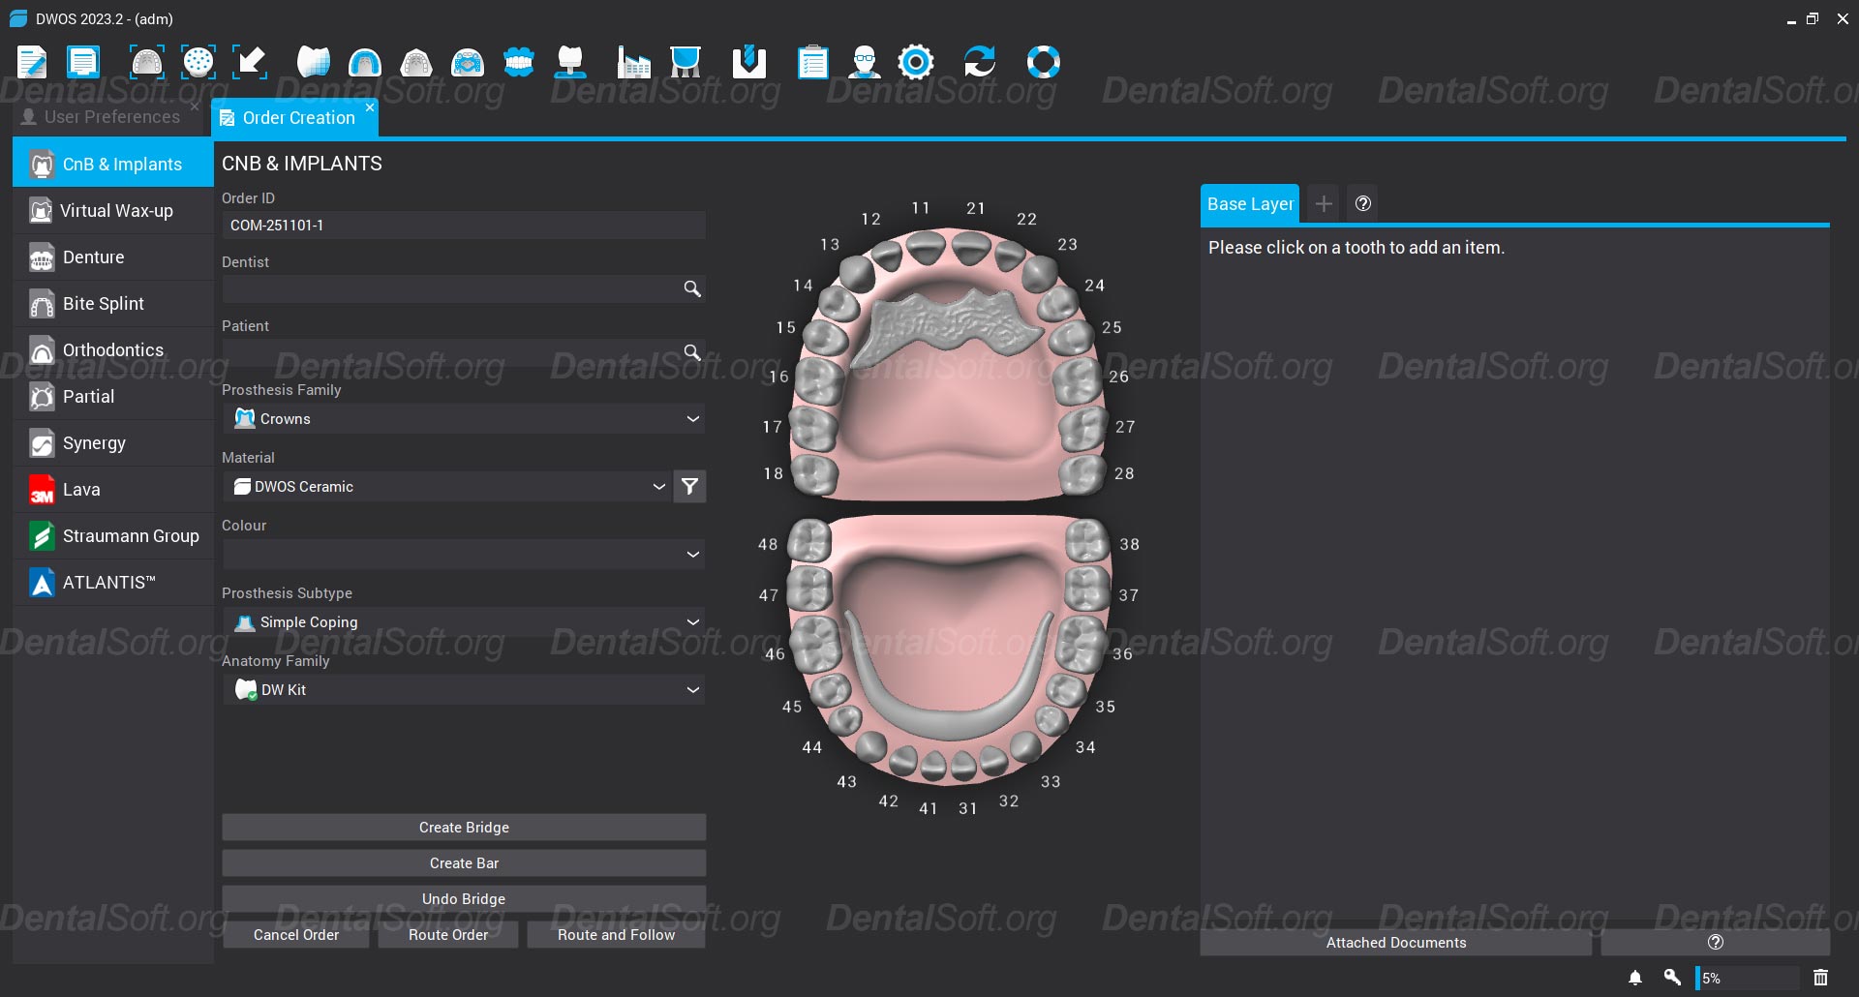
Task: Click the synchronize/refresh toolbar icon
Action: click(x=981, y=61)
